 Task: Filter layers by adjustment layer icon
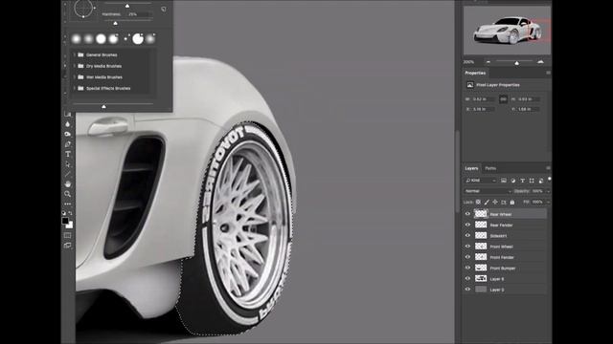pos(513,181)
